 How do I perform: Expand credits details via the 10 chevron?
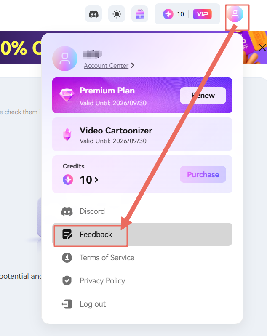tap(96, 180)
